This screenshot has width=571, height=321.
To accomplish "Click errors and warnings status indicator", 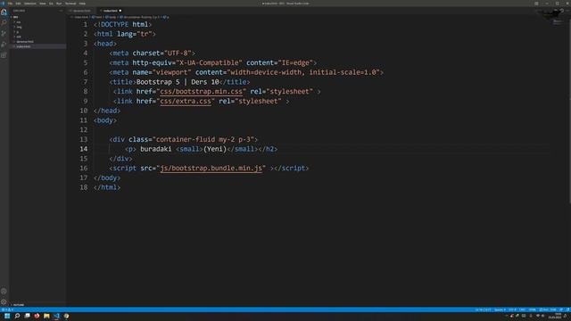I will pos(7,309).
